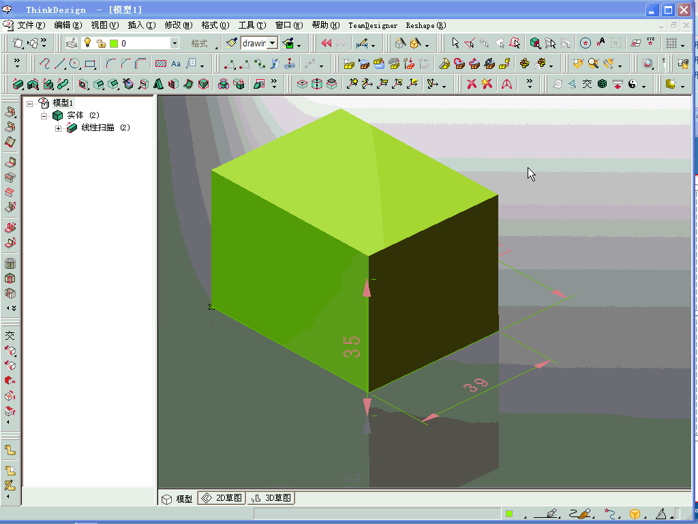Viewport: 698px width, 524px height.
Task: Click the red X with star icon
Action: 487,84
